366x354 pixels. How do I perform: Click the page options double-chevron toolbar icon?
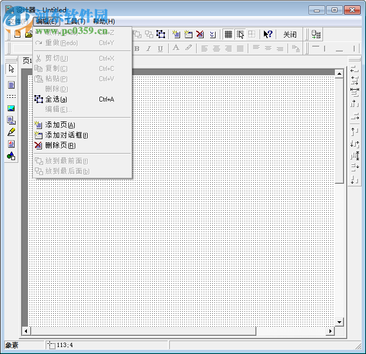pyautogui.click(x=212, y=34)
